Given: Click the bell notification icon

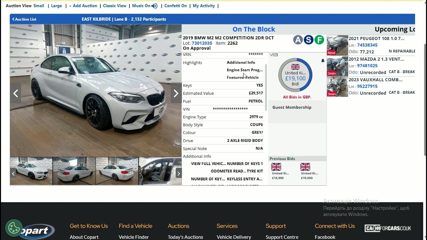Looking at the screenshot, I should click(323, 61).
